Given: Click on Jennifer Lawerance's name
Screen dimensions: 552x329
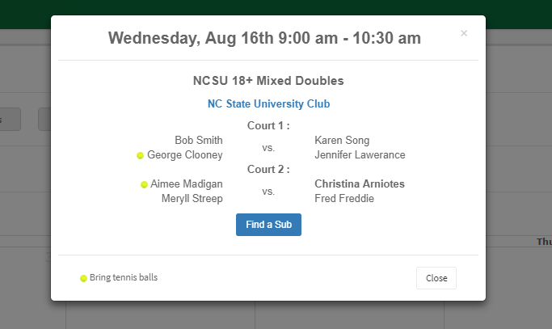Looking at the screenshot, I should point(360,155).
